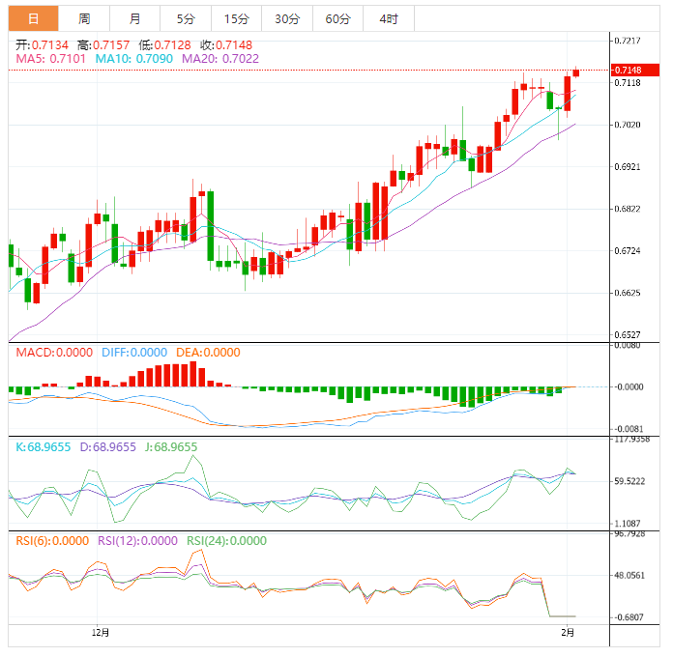Click the 12月 date marker on time axis
Screen dimensions: 673x657
coord(100,633)
